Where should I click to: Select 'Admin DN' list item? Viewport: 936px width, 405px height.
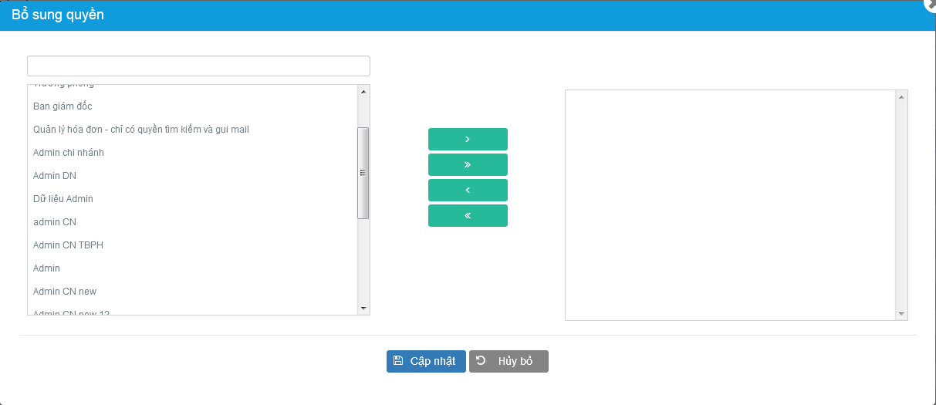54,176
